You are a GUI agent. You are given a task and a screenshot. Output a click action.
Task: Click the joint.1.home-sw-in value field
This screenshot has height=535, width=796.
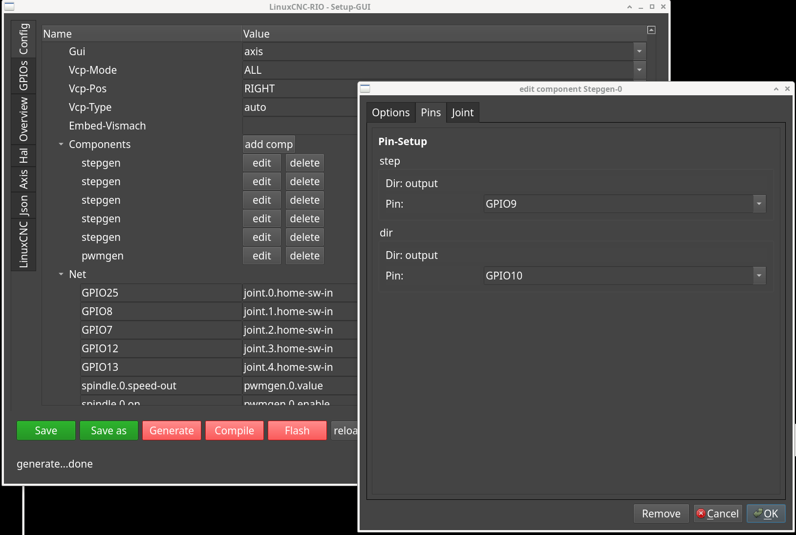click(300, 311)
